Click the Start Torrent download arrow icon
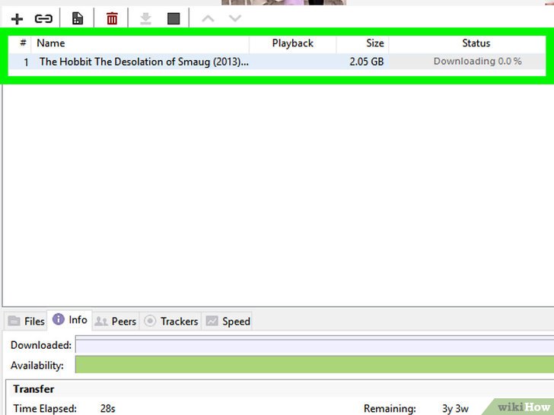 pyautogui.click(x=145, y=18)
